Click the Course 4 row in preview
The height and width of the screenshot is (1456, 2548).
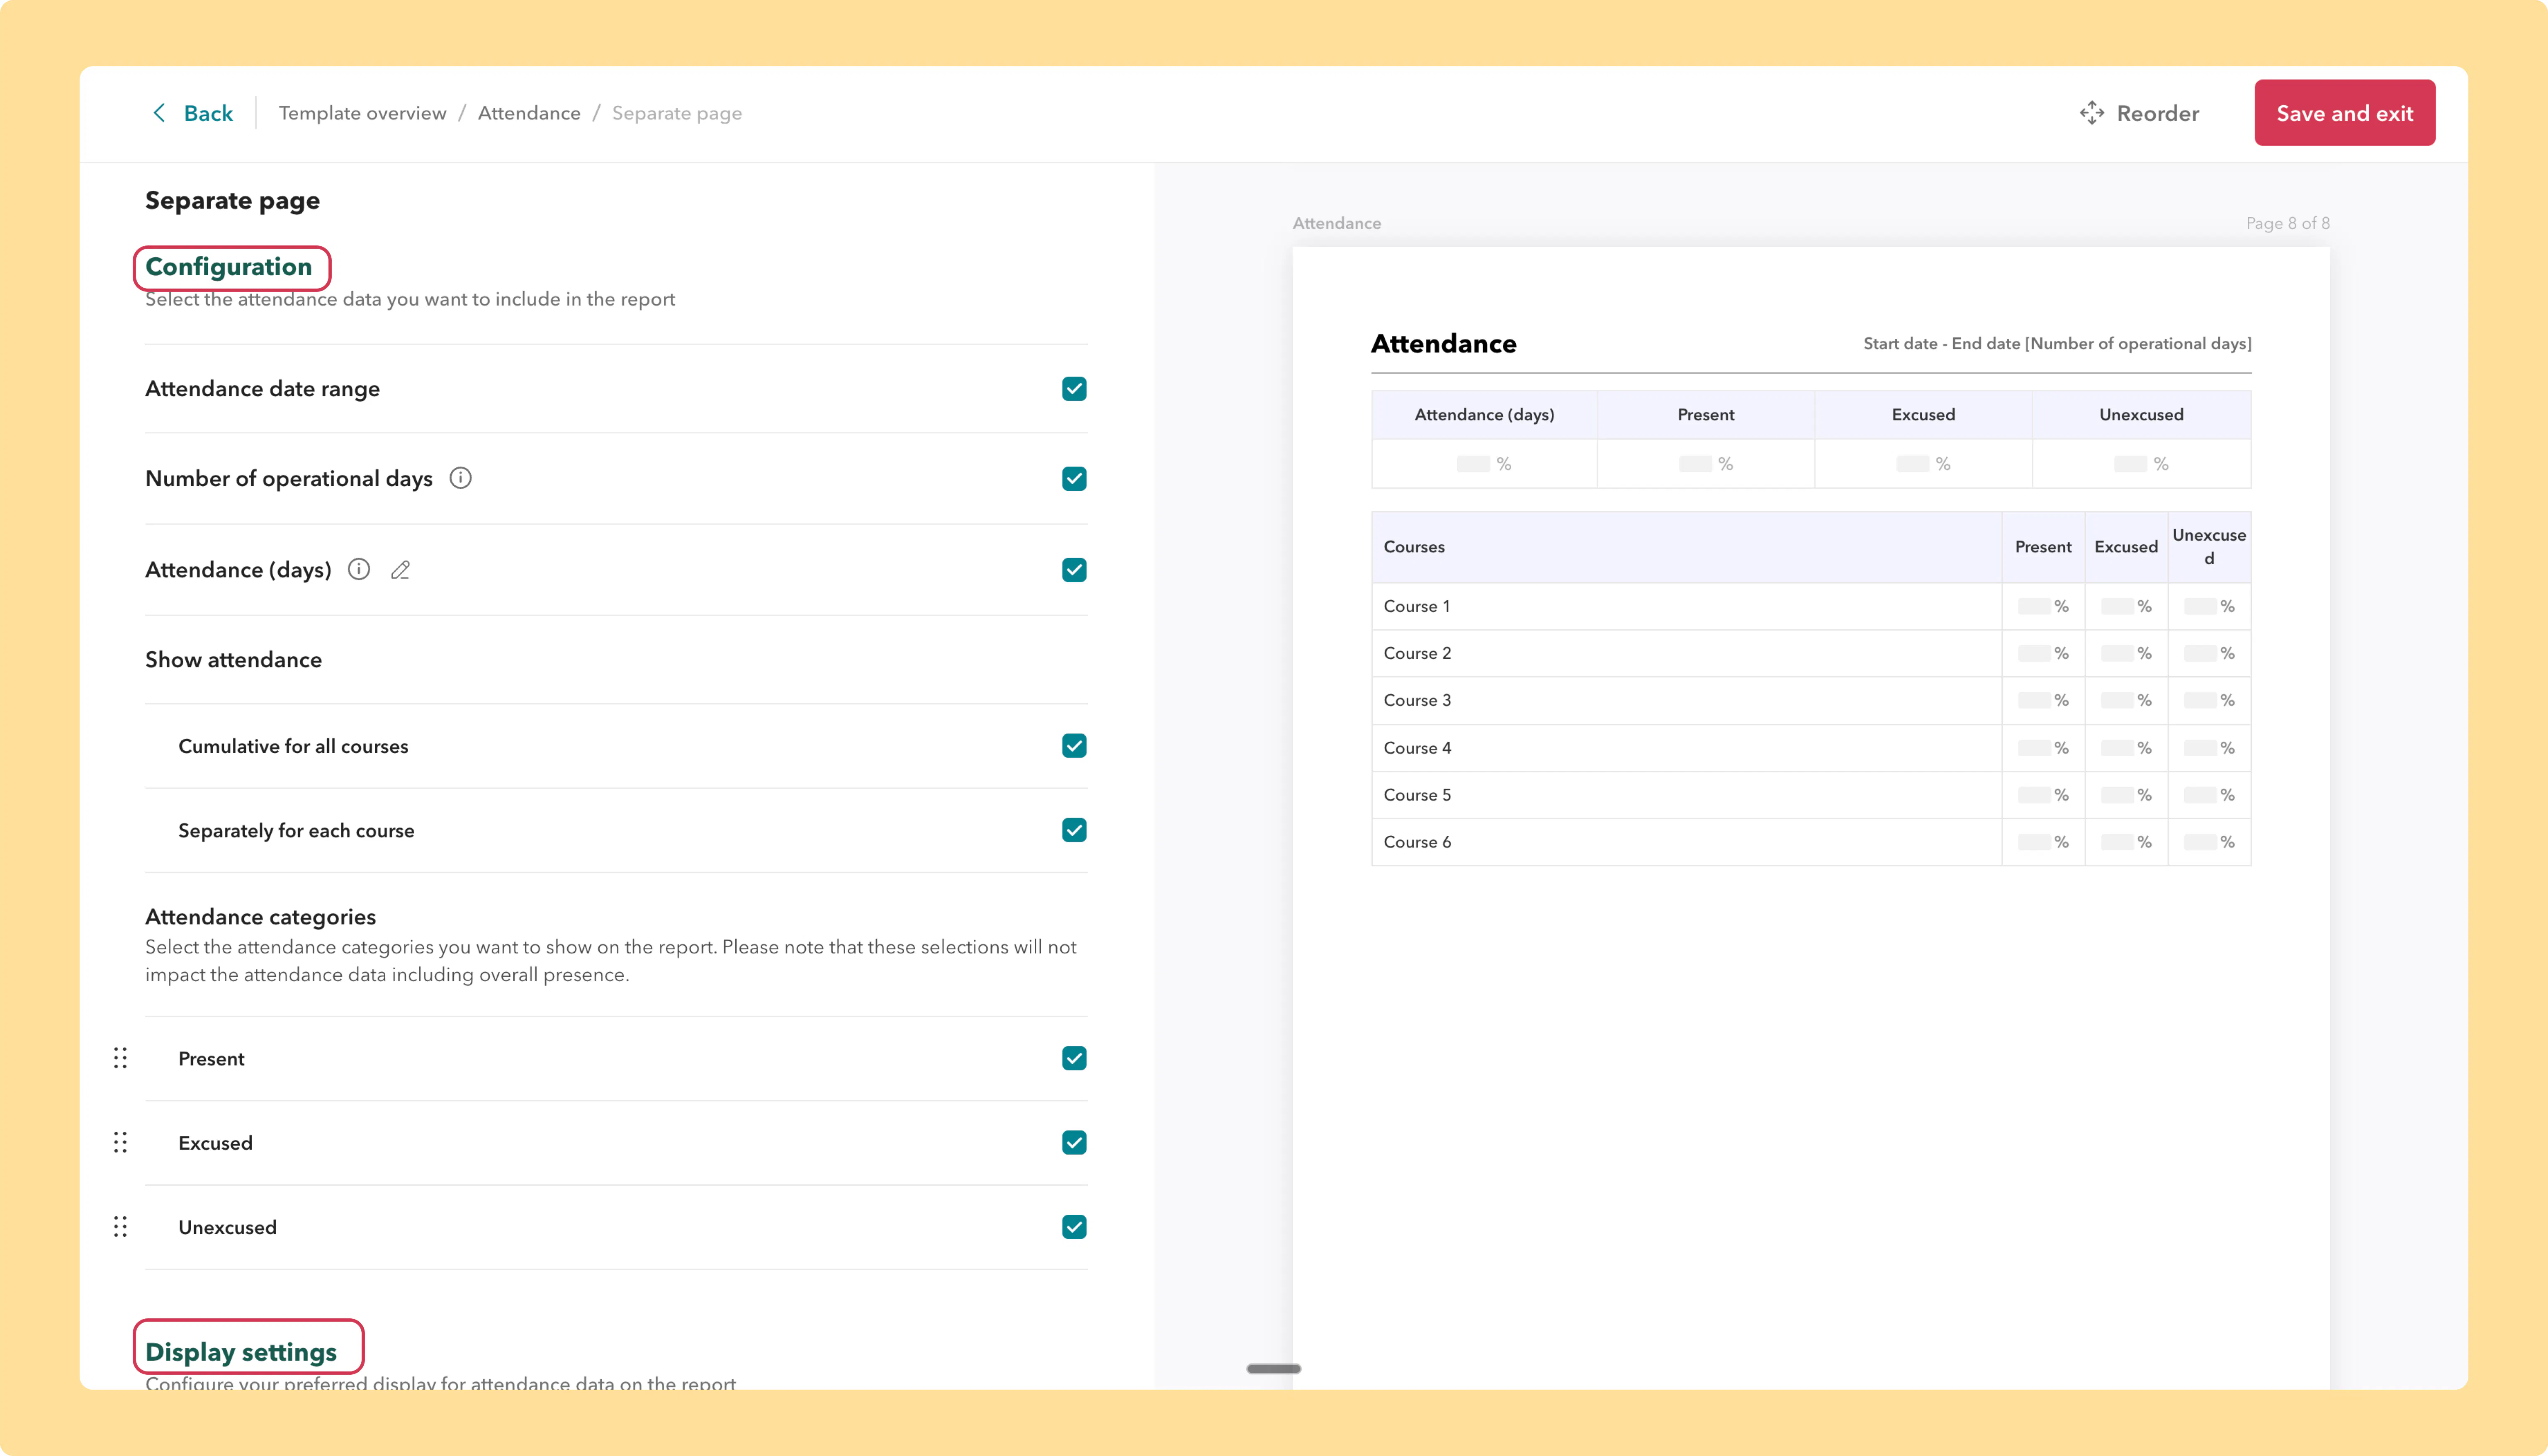point(1811,748)
